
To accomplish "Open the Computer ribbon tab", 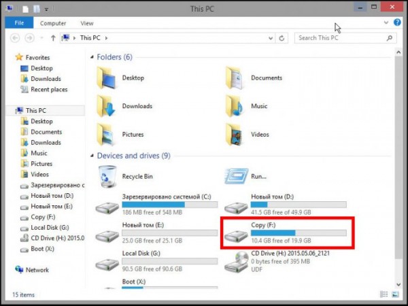I will point(53,23).
